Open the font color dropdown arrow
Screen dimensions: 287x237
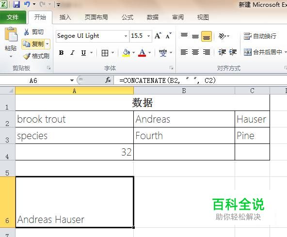pos(150,53)
